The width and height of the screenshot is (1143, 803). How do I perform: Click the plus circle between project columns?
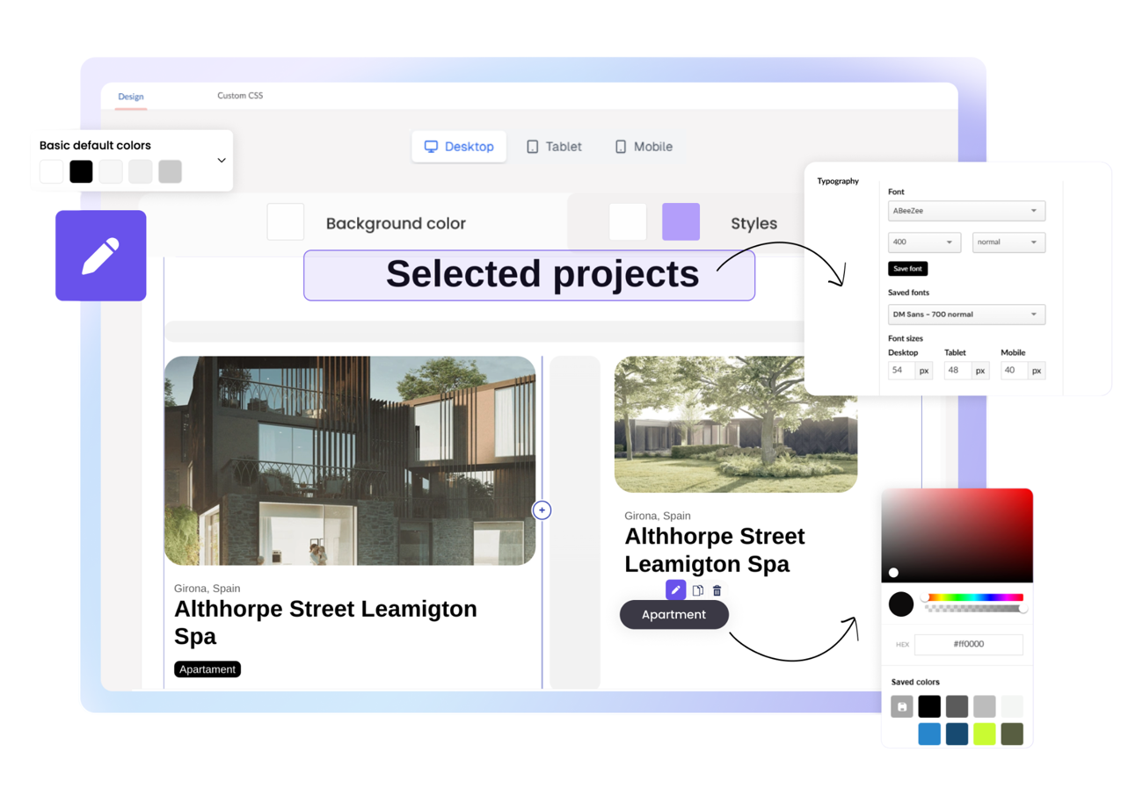542,510
